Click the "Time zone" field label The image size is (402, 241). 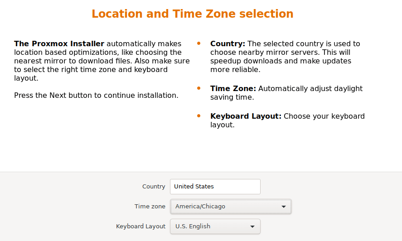[150, 207]
